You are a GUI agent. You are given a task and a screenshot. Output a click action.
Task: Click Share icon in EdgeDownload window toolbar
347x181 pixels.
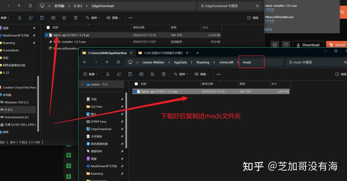click(64, 18)
